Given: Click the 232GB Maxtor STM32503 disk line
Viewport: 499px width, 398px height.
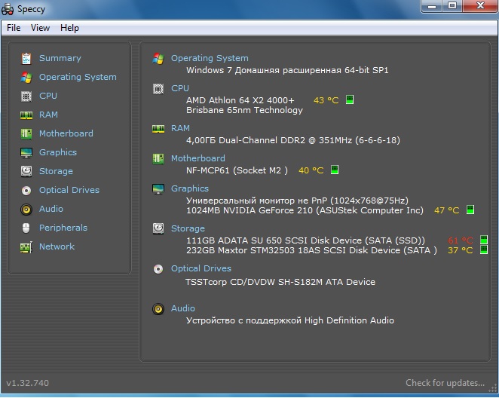Looking at the screenshot, I should click(311, 250).
